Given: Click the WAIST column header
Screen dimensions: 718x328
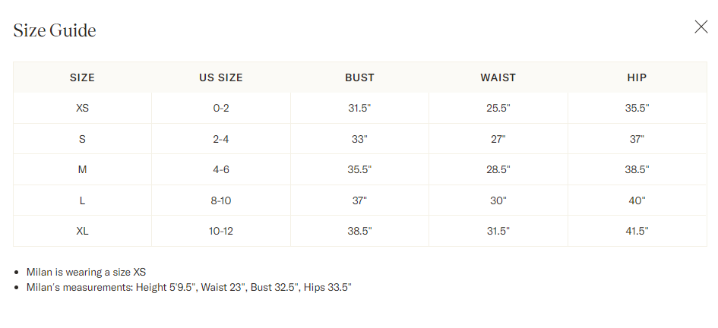Looking at the screenshot, I should [x=498, y=77].
